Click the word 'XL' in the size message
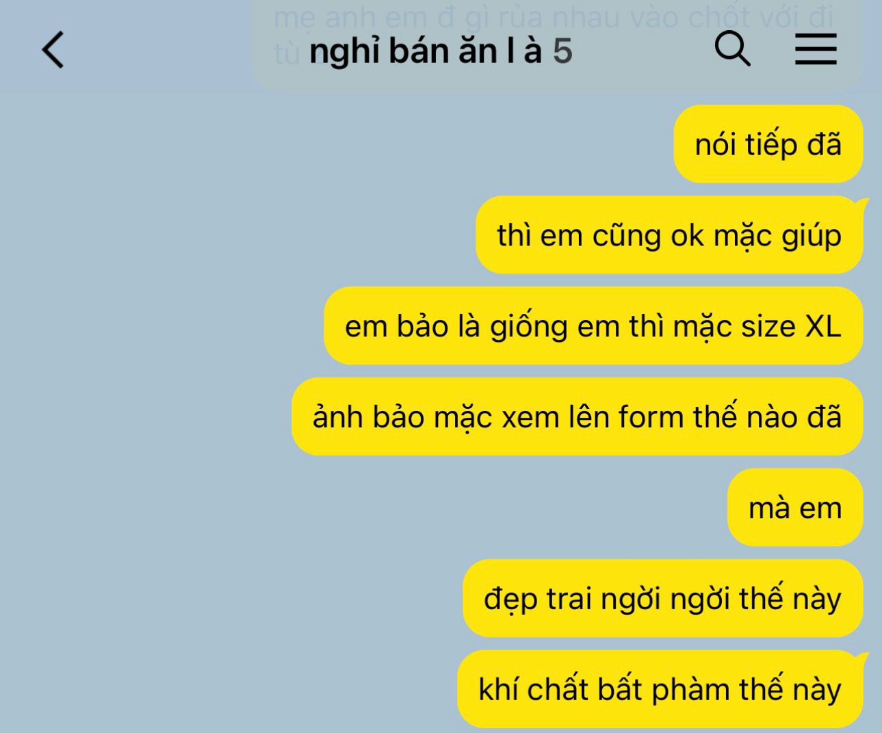 coord(823,326)
